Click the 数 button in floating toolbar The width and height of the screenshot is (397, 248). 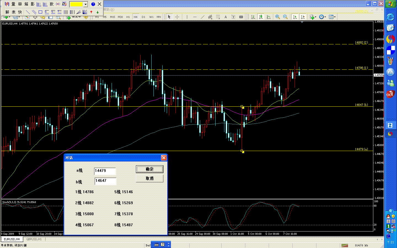[x=52, y=4]
